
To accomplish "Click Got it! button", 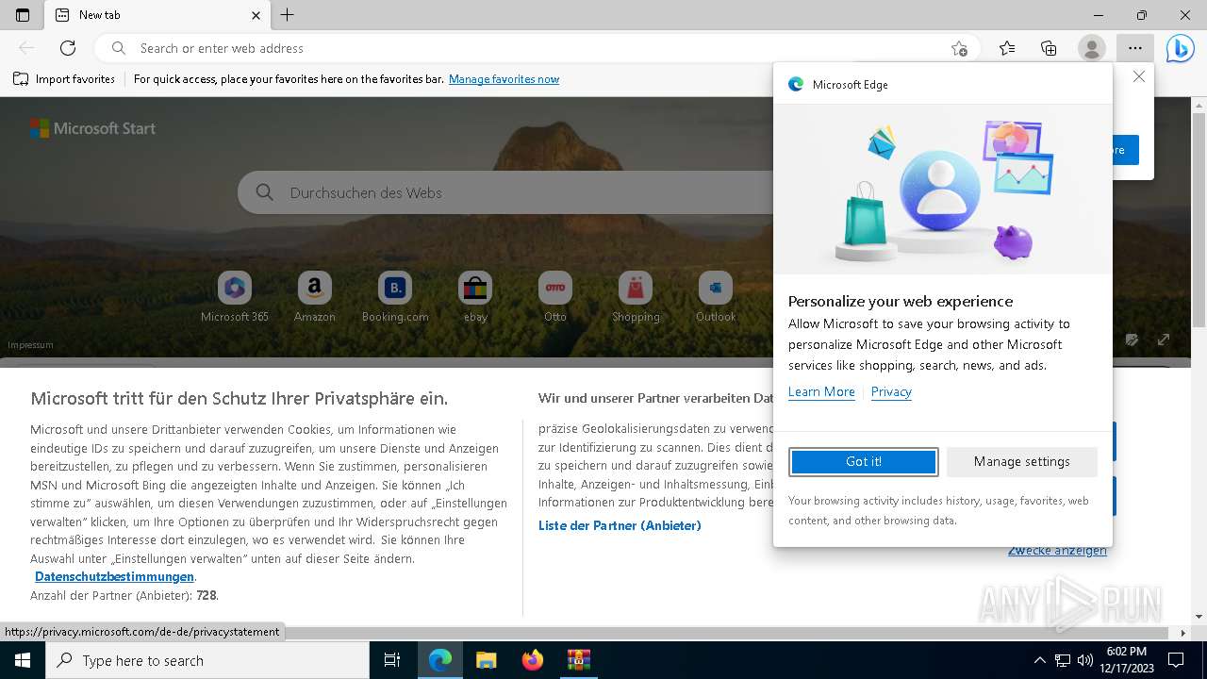I will pyautogui.click(x=864, y=461).
